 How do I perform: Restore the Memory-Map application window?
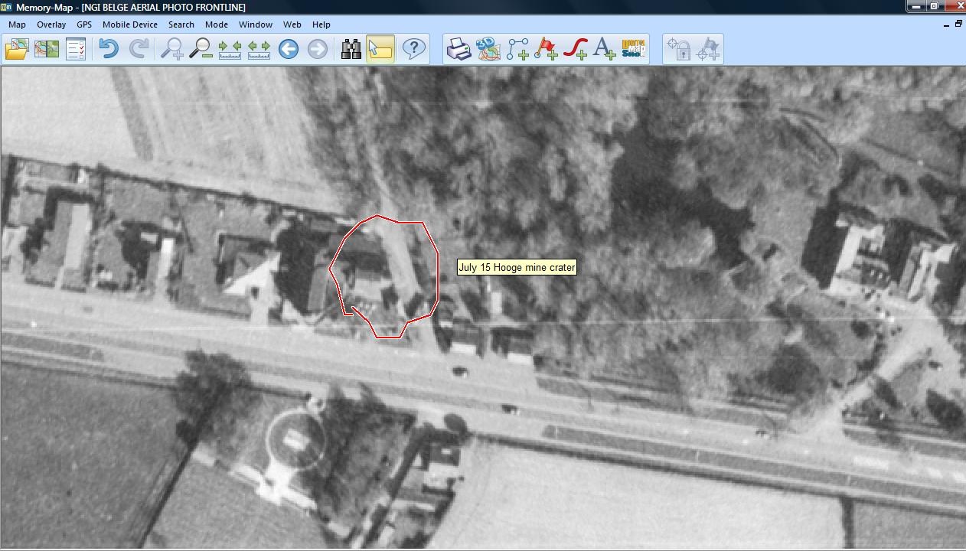click(935, 6)
